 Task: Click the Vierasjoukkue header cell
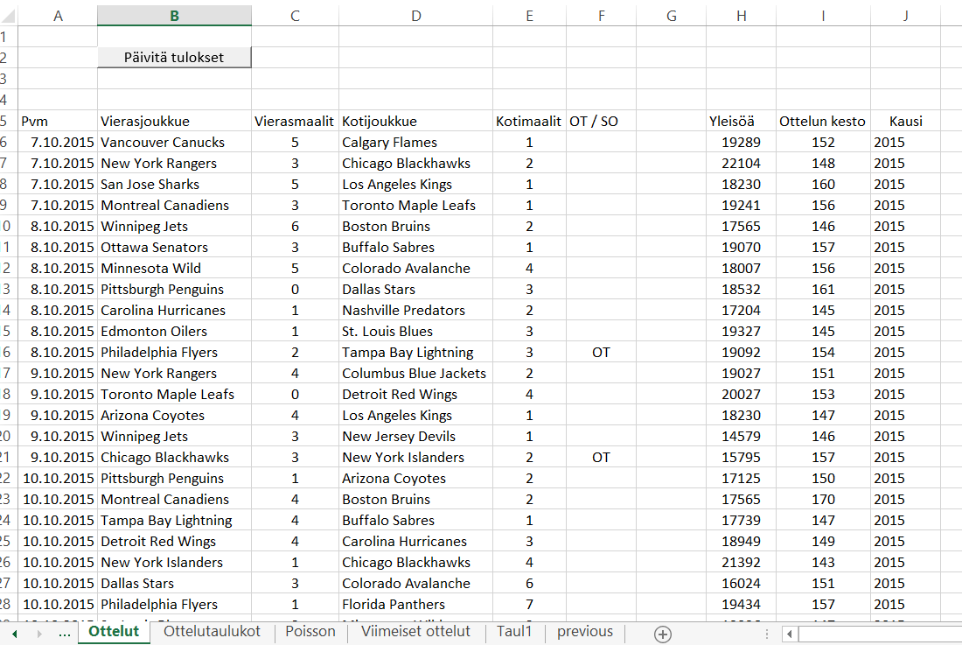[x=145, y=122]
